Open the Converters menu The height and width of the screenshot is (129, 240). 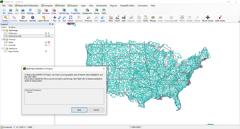pyautogui.click(x=143, y=6)
